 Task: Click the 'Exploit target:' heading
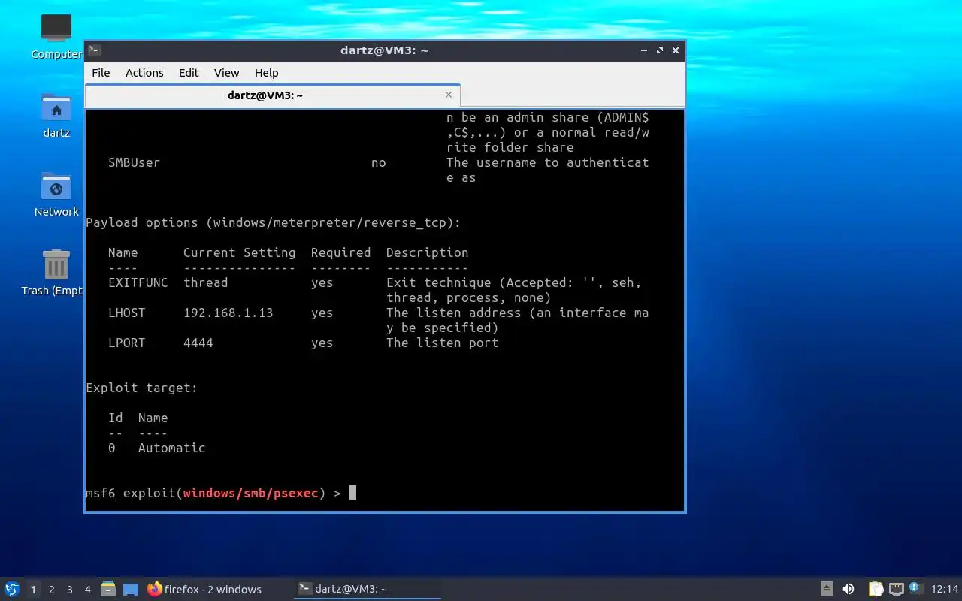[142, 388]
